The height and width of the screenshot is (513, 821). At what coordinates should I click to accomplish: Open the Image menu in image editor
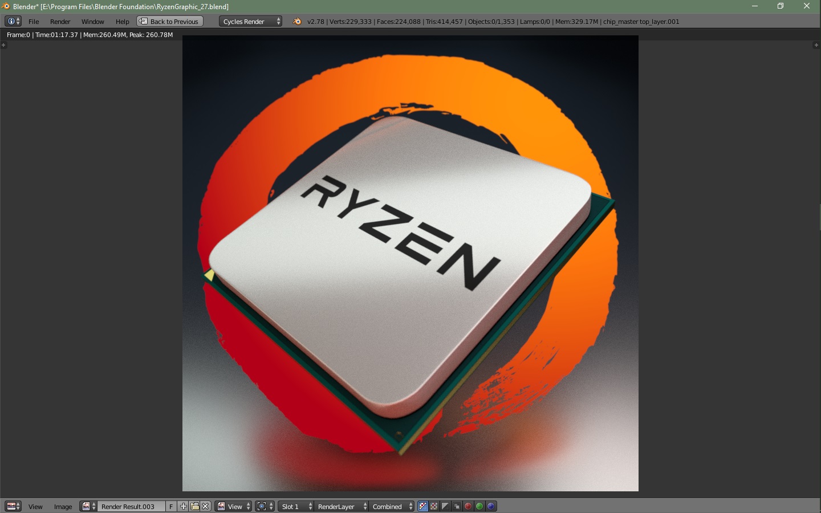tap(63, 507)
